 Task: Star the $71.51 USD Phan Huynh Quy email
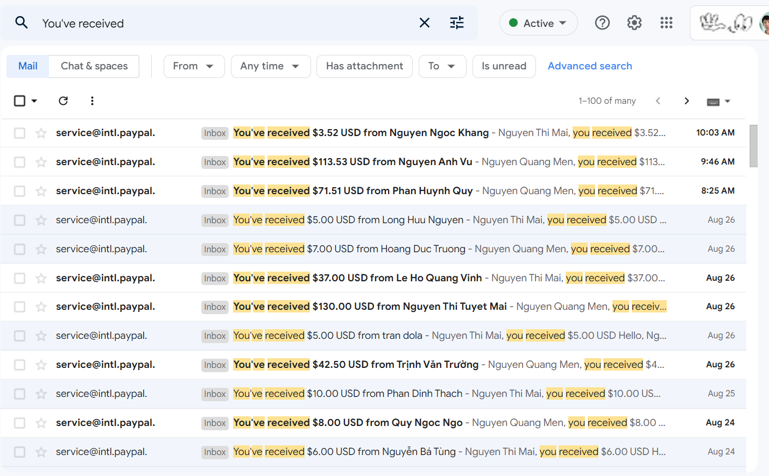click(x=41, y=191)
